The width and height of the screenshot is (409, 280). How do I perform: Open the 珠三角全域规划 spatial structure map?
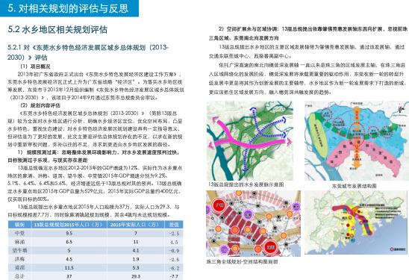[253, 223]
